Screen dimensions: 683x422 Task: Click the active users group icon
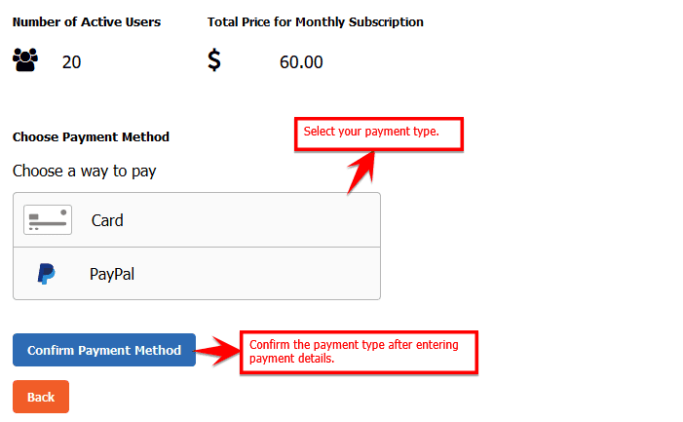(25, 61)
